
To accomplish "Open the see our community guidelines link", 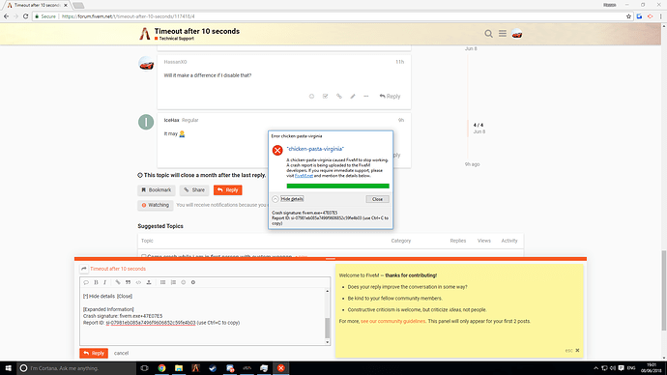I will [392, 321].
